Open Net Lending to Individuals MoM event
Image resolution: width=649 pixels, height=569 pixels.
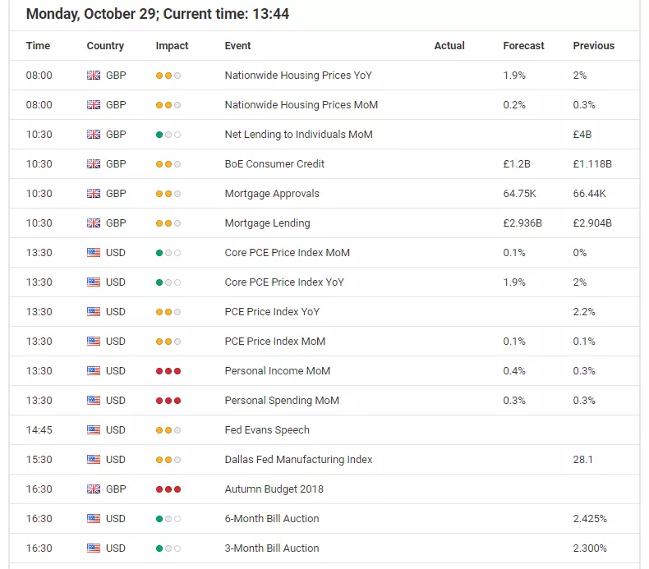[298, 135]
